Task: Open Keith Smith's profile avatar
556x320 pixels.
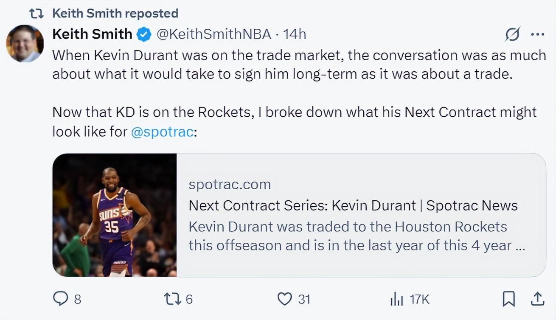Action: click(25, 43)
